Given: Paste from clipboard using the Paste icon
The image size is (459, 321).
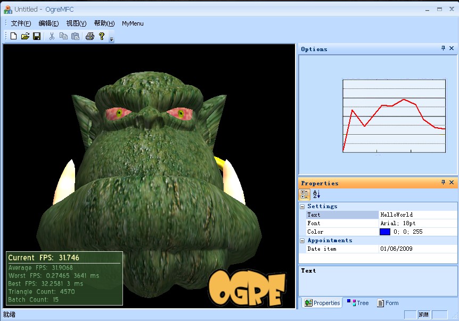Looking at the screenshot, I should [x=75, y=36].
